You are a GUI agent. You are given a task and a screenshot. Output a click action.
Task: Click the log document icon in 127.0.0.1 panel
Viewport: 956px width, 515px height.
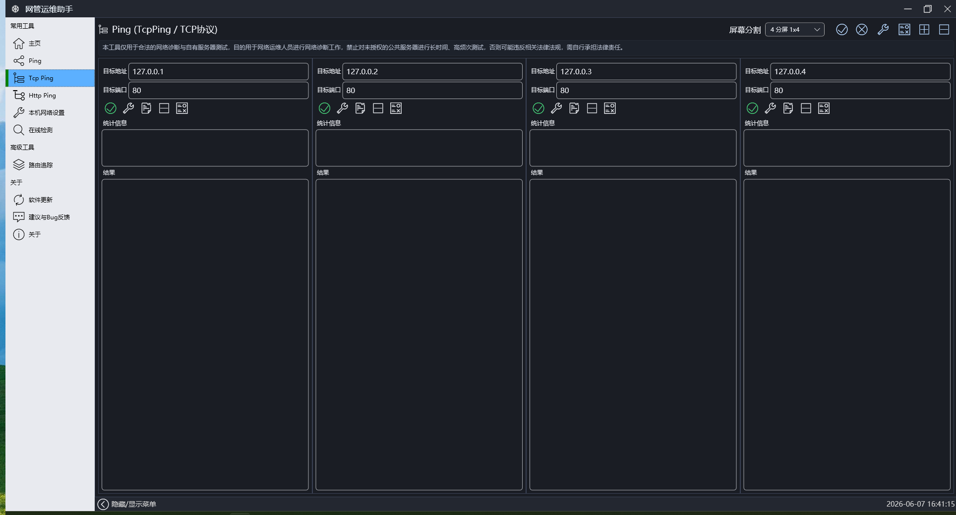(x=146, y=108)
